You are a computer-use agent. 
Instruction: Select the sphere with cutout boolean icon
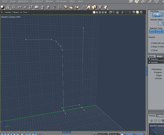pos(77,7)
